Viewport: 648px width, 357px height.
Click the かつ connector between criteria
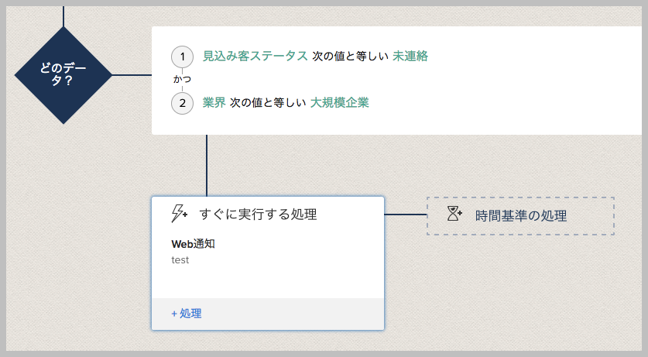coord(182,80)
